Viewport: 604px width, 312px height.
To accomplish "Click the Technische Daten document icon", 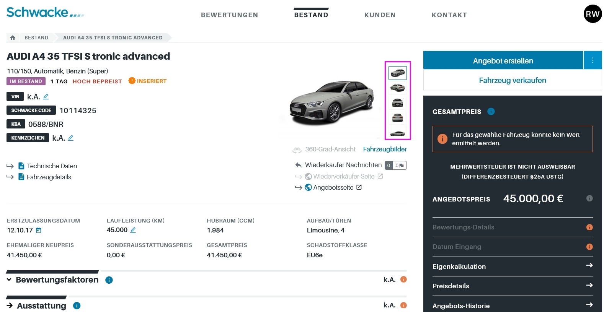I will 21,166.
